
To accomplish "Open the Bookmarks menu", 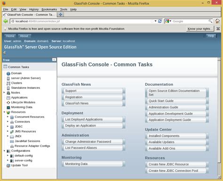I will coord(49,9).
